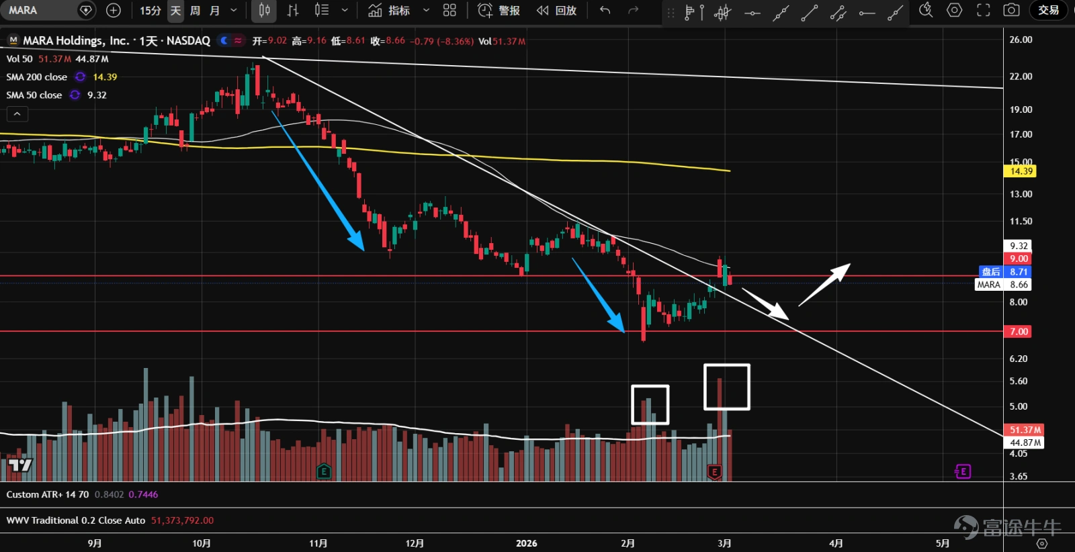
Task: Select the horizontal line drawing tool
Action: (752, 12)
